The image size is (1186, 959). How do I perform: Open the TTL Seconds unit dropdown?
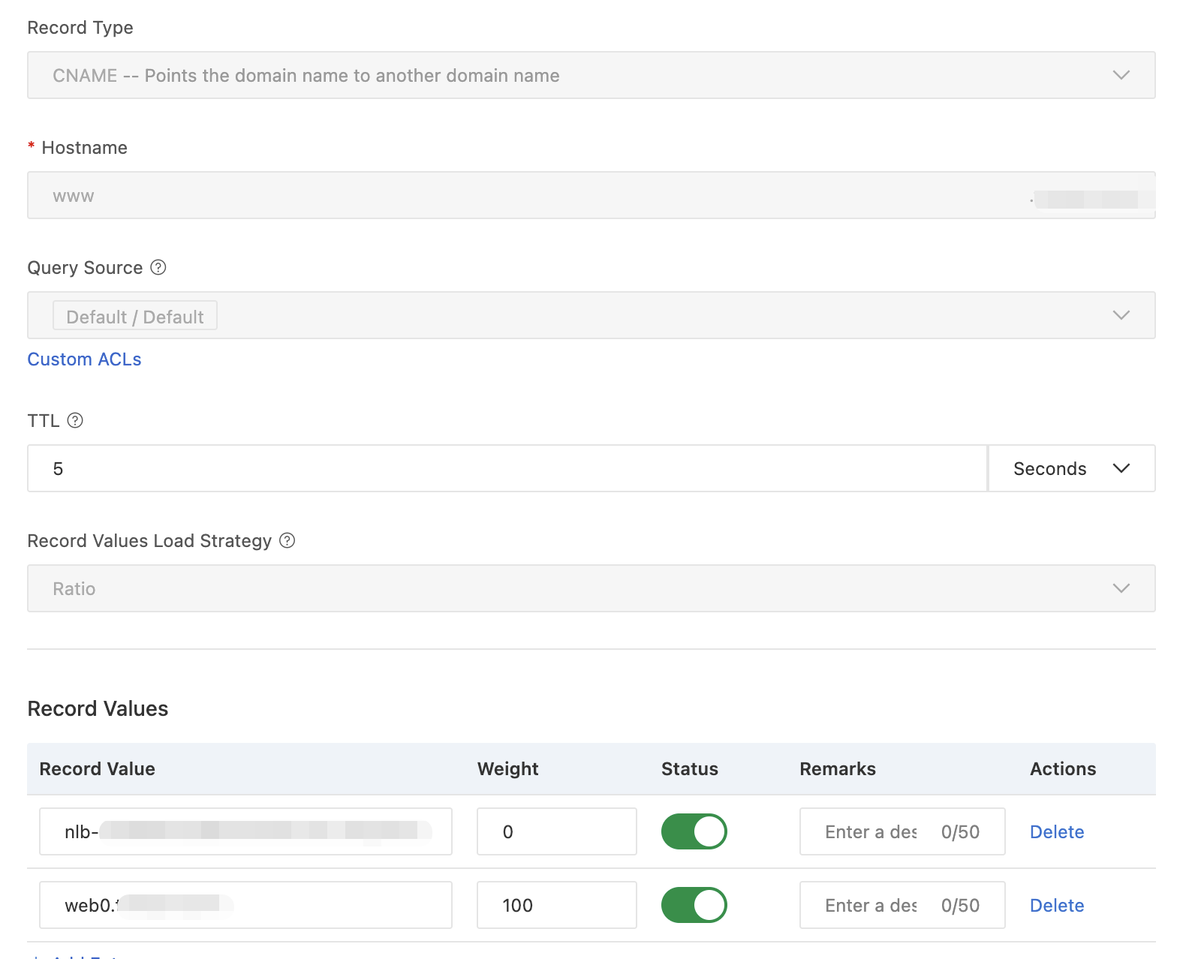(x=1071, y=468)
